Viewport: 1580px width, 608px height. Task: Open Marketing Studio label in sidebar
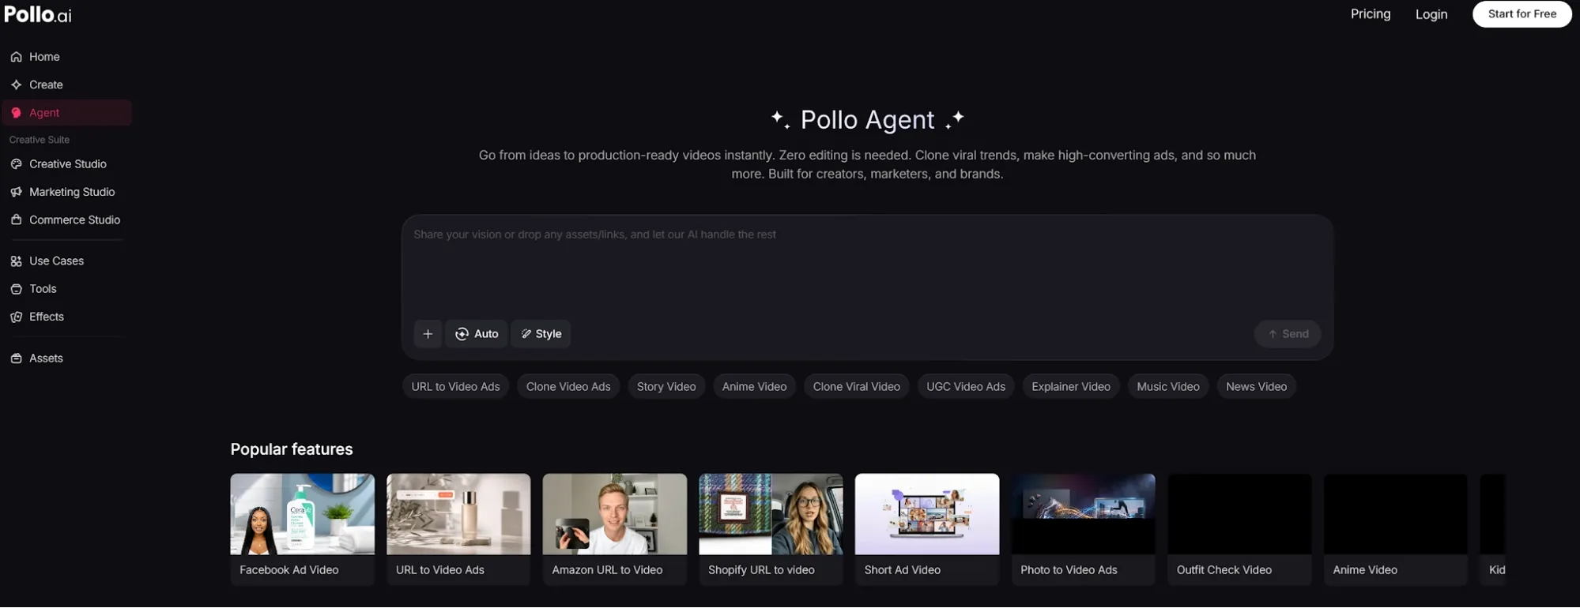(x=72, y=192)
